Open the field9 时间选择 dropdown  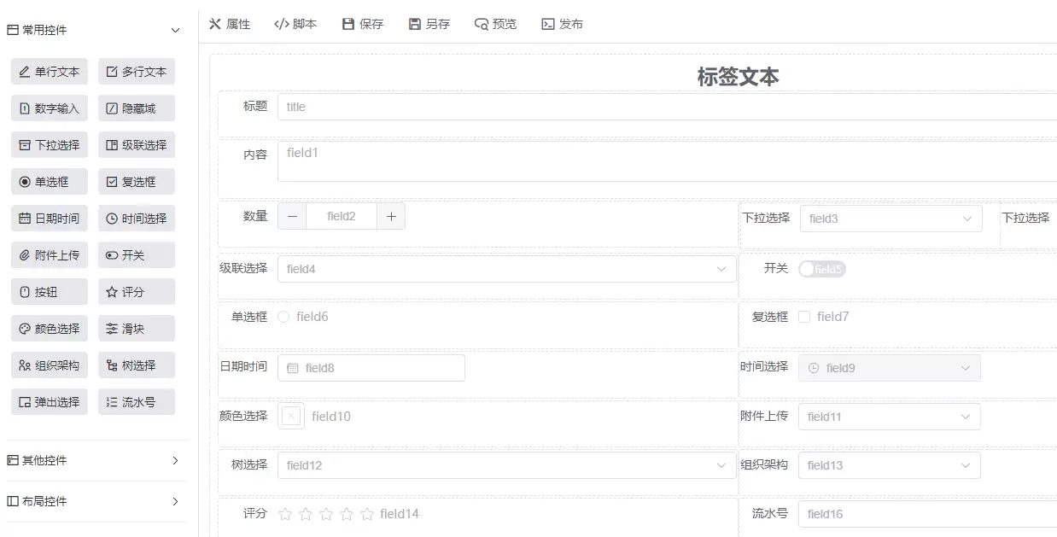pyautogui.click(x=890, y=368)
